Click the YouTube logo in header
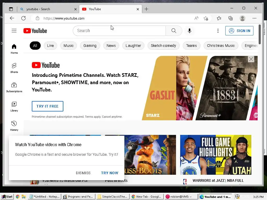This screenshot has width=267, height=200. 35,31
